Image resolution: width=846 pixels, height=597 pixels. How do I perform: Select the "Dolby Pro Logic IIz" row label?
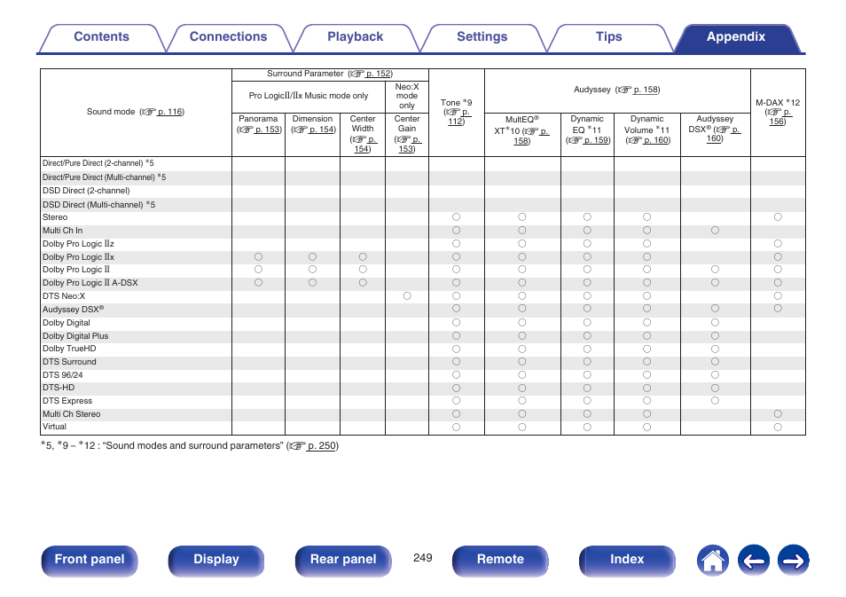[78, 244]
